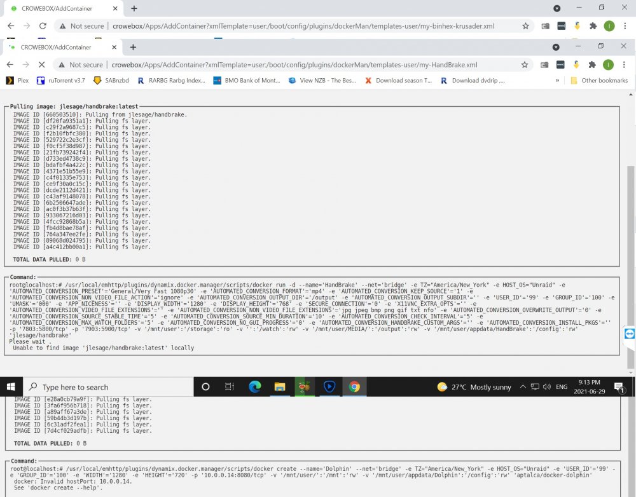Open downward-arrow icon in HandBrake title bar
The image size is (636, 497).
point(556,48)
